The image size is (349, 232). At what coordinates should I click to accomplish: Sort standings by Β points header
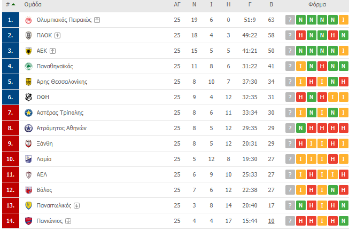tap(271, 4)
